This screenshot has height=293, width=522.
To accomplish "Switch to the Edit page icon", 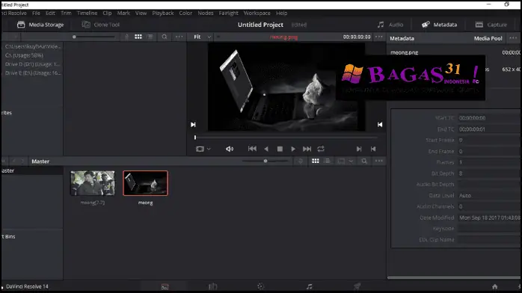I will pos(212,286).
